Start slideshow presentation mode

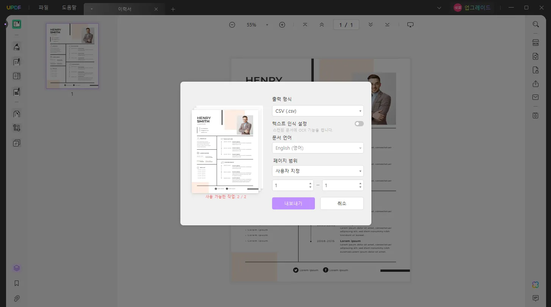point(410,25)
